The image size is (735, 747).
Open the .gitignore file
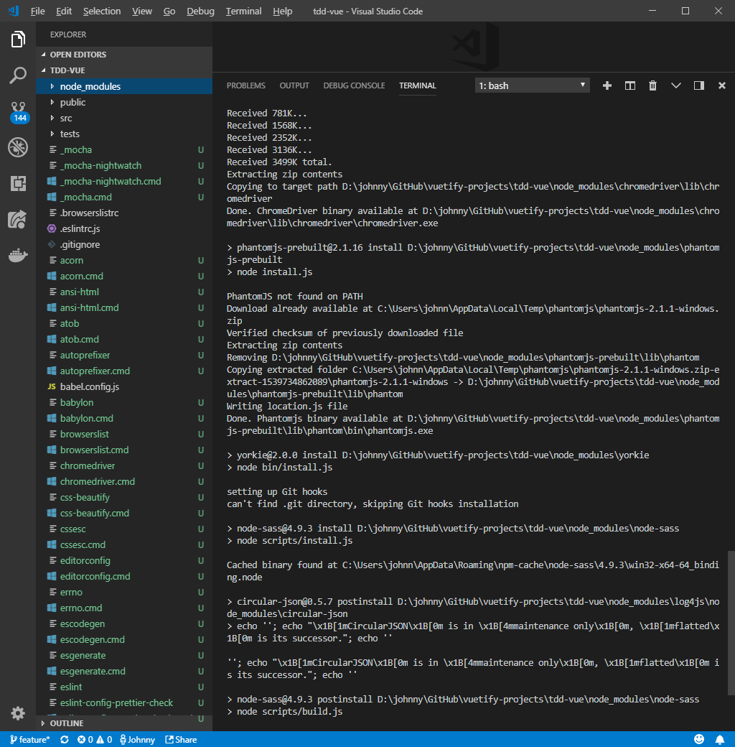pyautogui.click(x=124, y=244)
